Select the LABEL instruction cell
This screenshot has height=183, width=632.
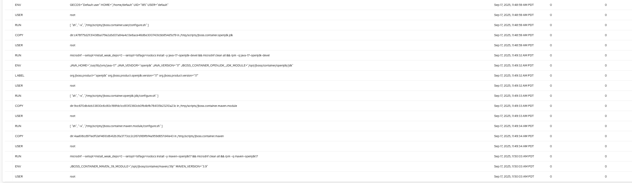click(19, 75)
